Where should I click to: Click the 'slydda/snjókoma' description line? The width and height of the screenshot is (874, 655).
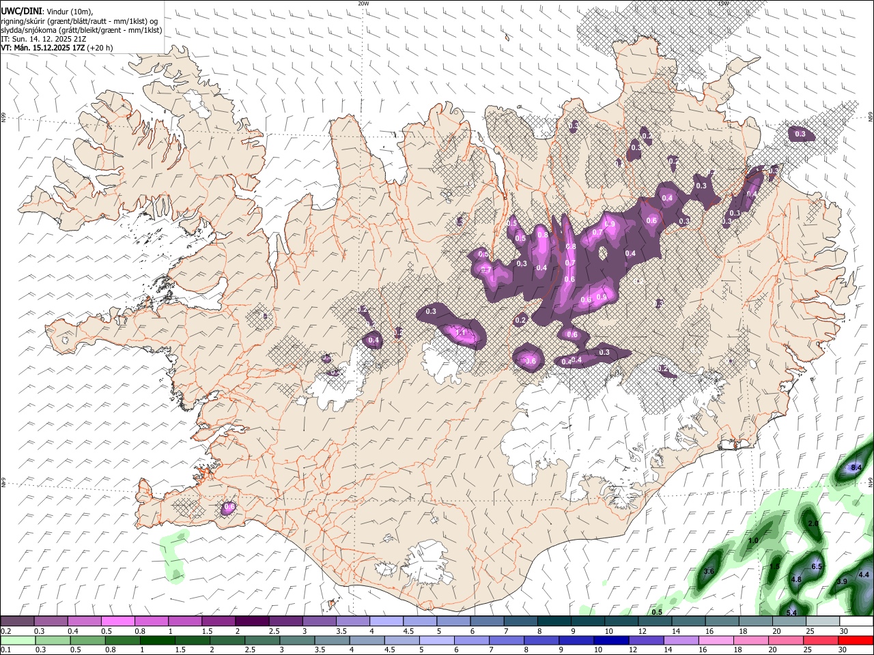[82, 30]
